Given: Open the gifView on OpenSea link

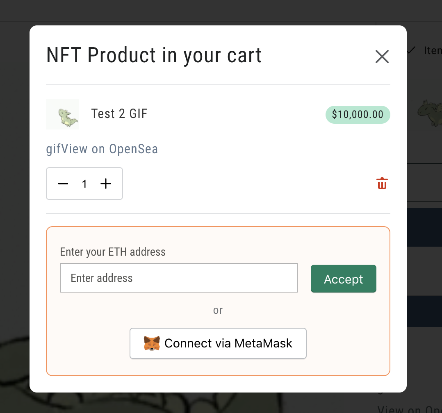Looking at the screenshot, I should pos(102,149).
